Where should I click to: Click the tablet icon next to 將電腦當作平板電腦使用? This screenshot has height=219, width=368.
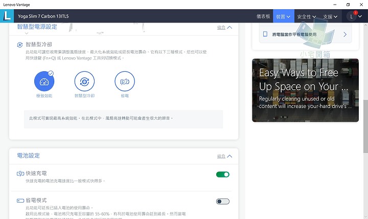pyautogui.click(x=265, y=34)
